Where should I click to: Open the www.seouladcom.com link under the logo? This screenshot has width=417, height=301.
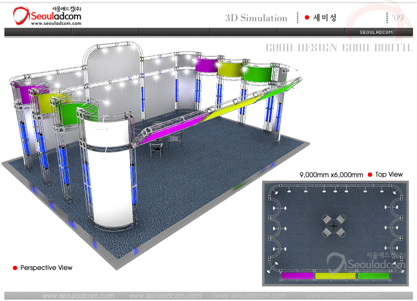(56, 24)
